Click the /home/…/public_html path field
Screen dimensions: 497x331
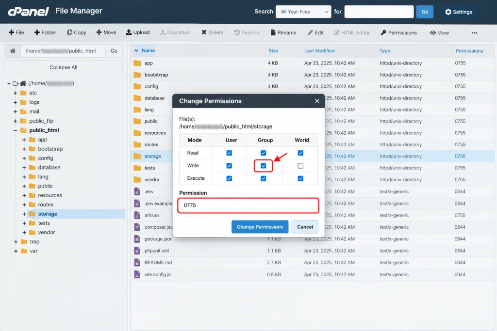[63, 51]
